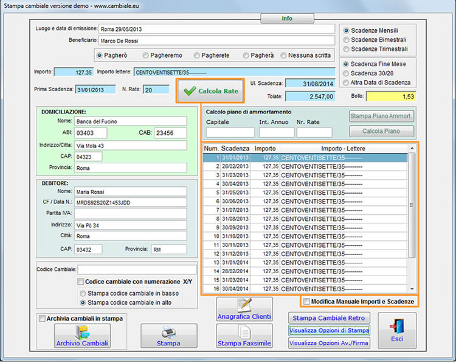This screenshot has height=363, width=456.
Task: Enable Codice cambiale con numerazione X/Y
Action: click(x=80, y=282)
